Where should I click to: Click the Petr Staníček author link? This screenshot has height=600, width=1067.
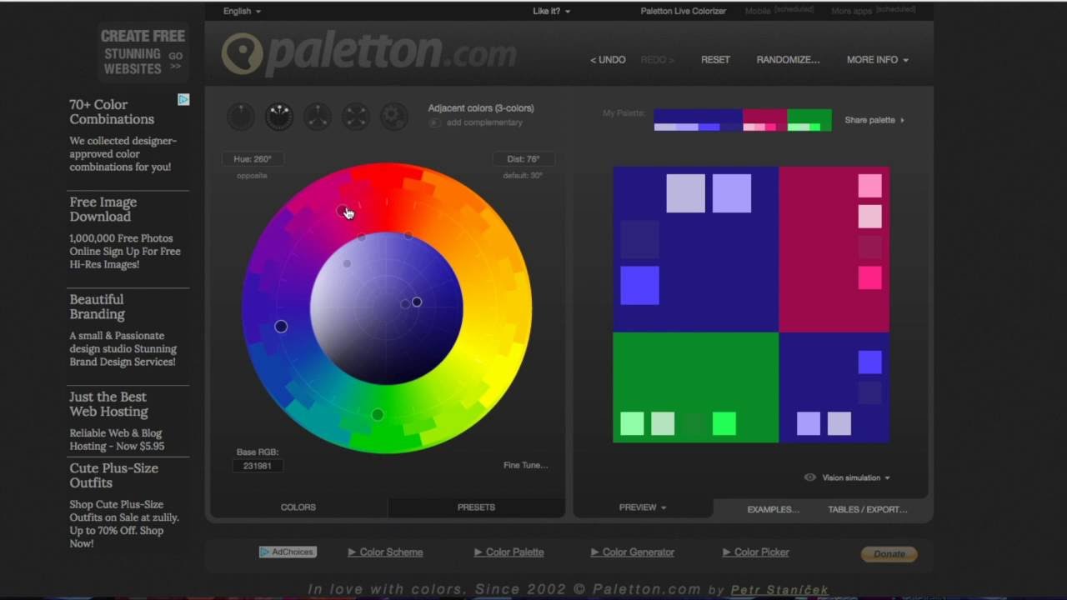pyautogui.click(x=779, y=590)
